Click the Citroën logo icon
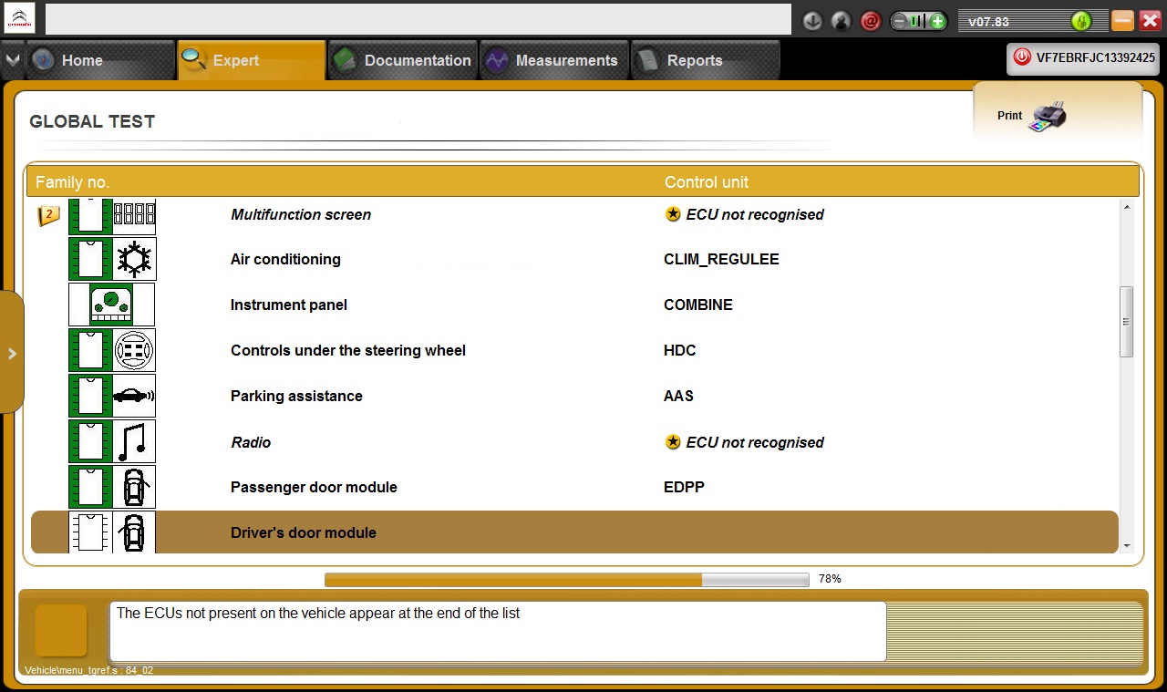Image resolution: width=1167 pixels, height=692 pixels. coord(19,18)
